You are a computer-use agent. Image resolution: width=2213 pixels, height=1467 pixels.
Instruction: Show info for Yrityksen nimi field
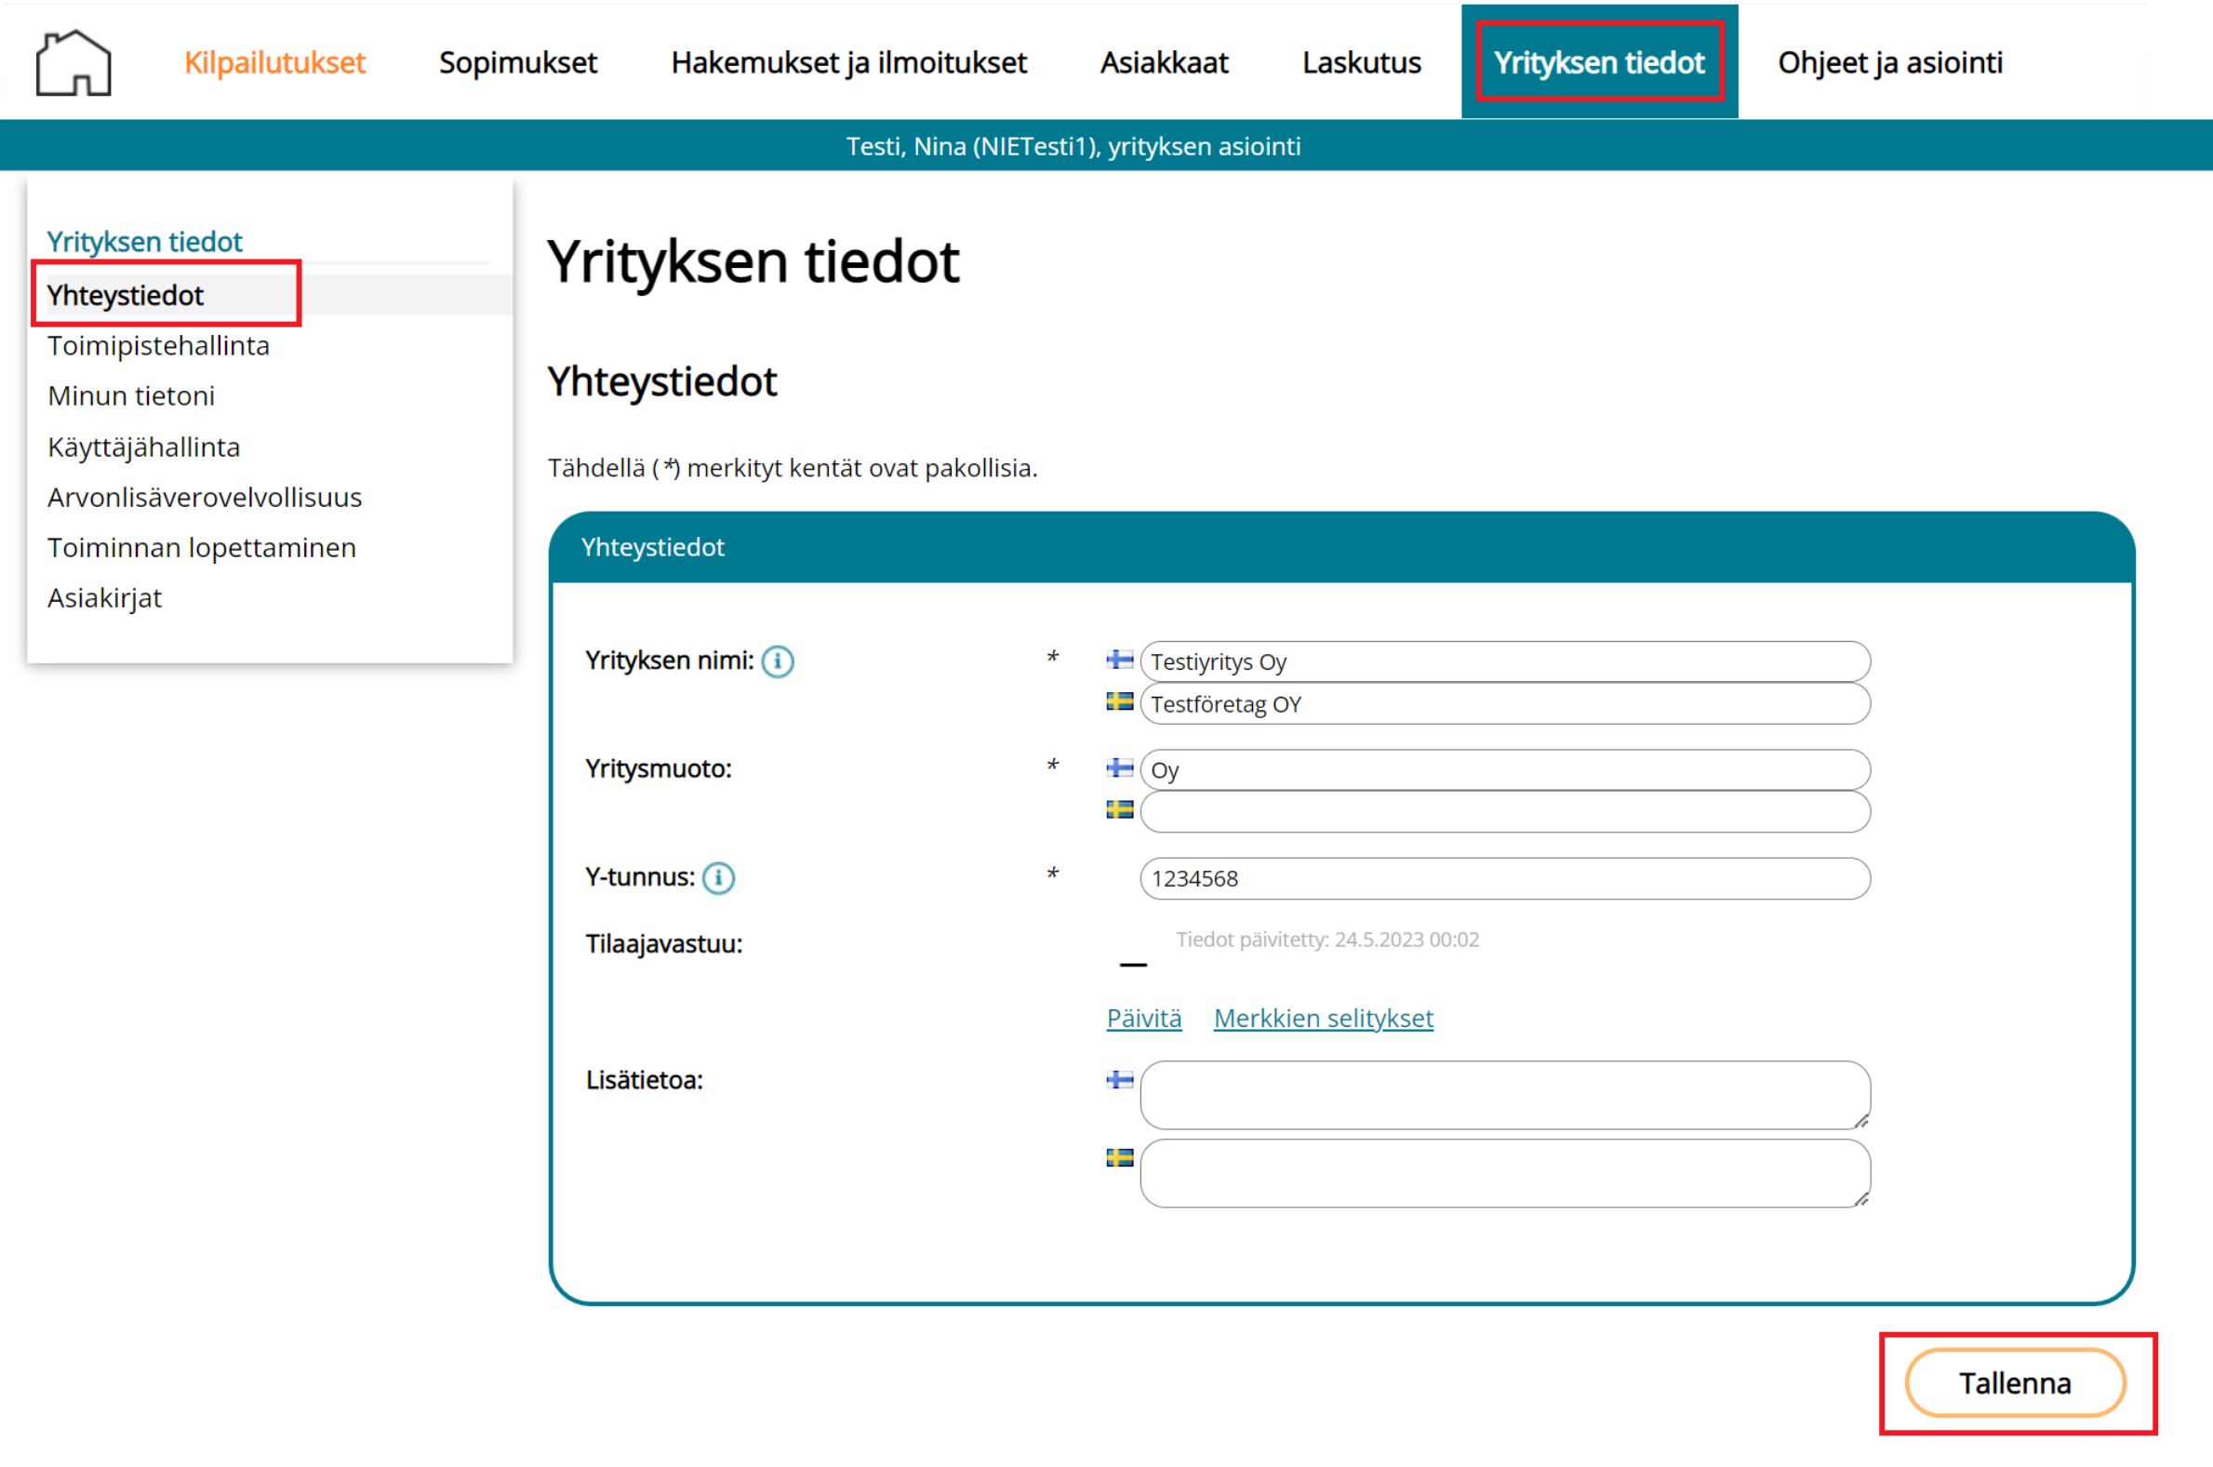(778, 661)
